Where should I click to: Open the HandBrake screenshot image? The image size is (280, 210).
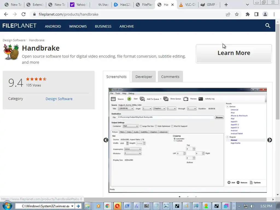point(188,140)
